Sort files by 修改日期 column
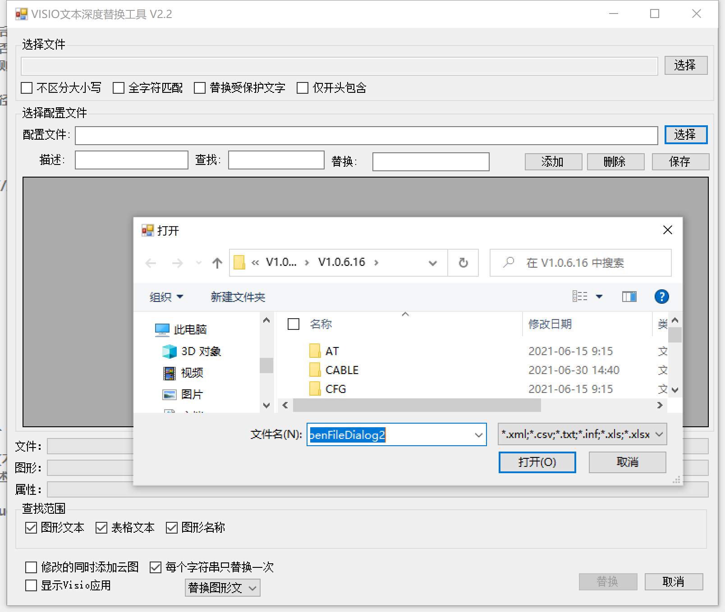725x612 pixels. tap(550, 324)
